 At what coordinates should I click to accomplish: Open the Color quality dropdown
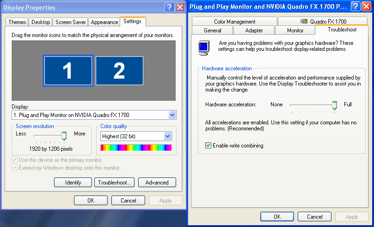click(168, 136)
